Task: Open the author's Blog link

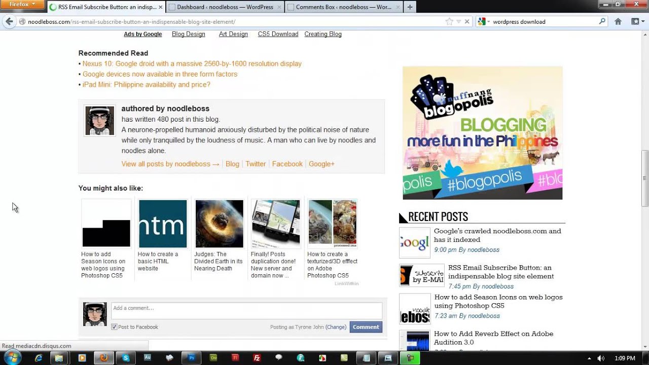Action: click(x=232, y=164)
